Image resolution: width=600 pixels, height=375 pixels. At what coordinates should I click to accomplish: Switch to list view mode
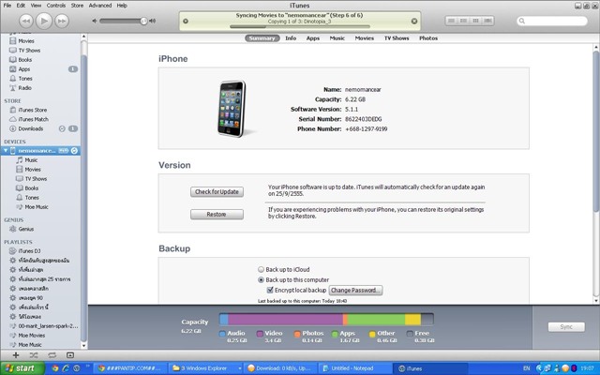click(x=452, y=21)
